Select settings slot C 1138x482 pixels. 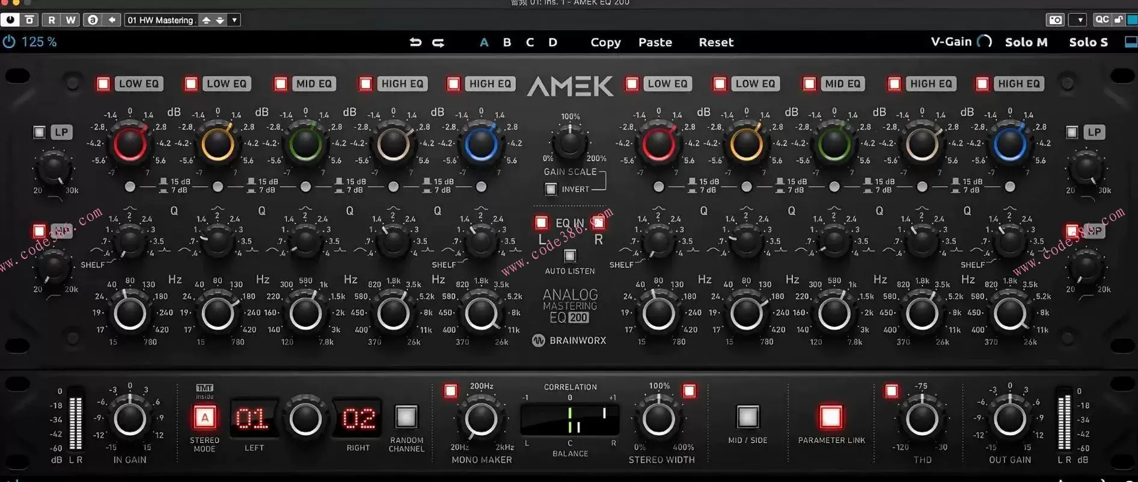[530, 42]
